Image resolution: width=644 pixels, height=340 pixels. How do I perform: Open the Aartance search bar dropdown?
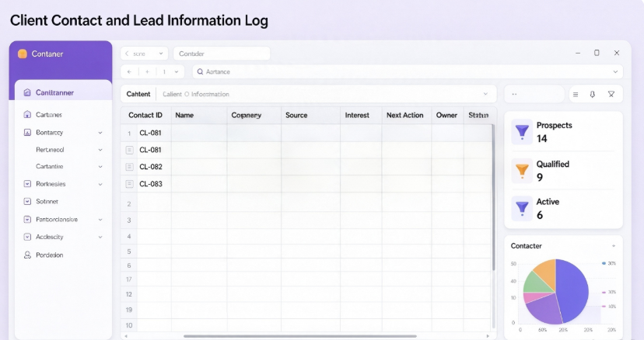point(615,71)
